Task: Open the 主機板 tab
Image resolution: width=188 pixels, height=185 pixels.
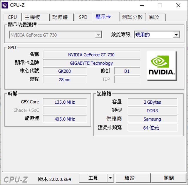Action: (x=32, y=17)
